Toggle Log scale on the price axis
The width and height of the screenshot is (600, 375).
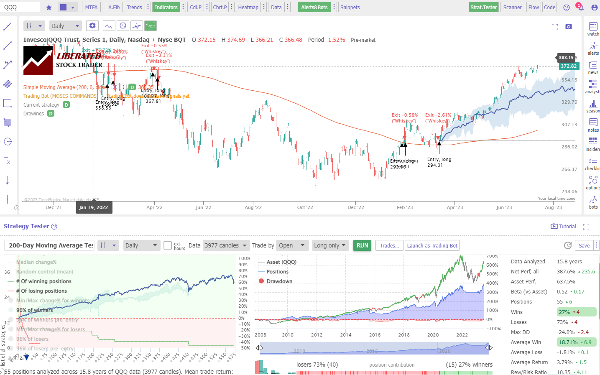point(150,26)
